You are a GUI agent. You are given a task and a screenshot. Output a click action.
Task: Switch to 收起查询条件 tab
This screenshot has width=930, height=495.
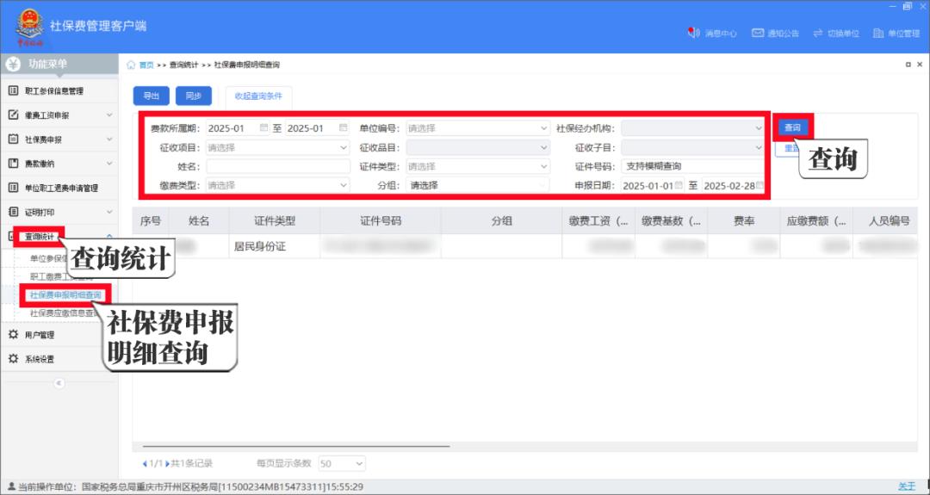point(258,96)
